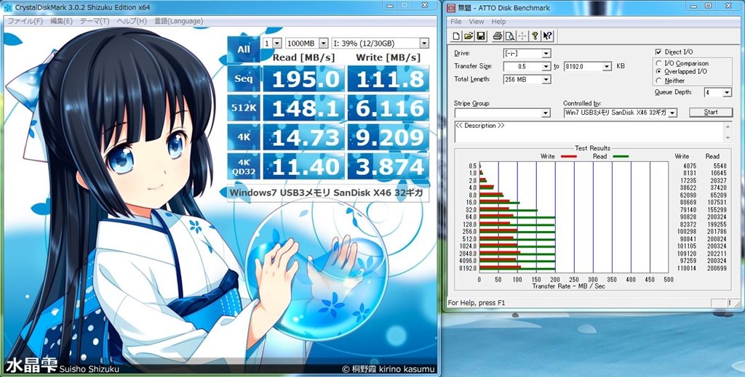Open Print Preview icon in ATTO toolbar

510,36
